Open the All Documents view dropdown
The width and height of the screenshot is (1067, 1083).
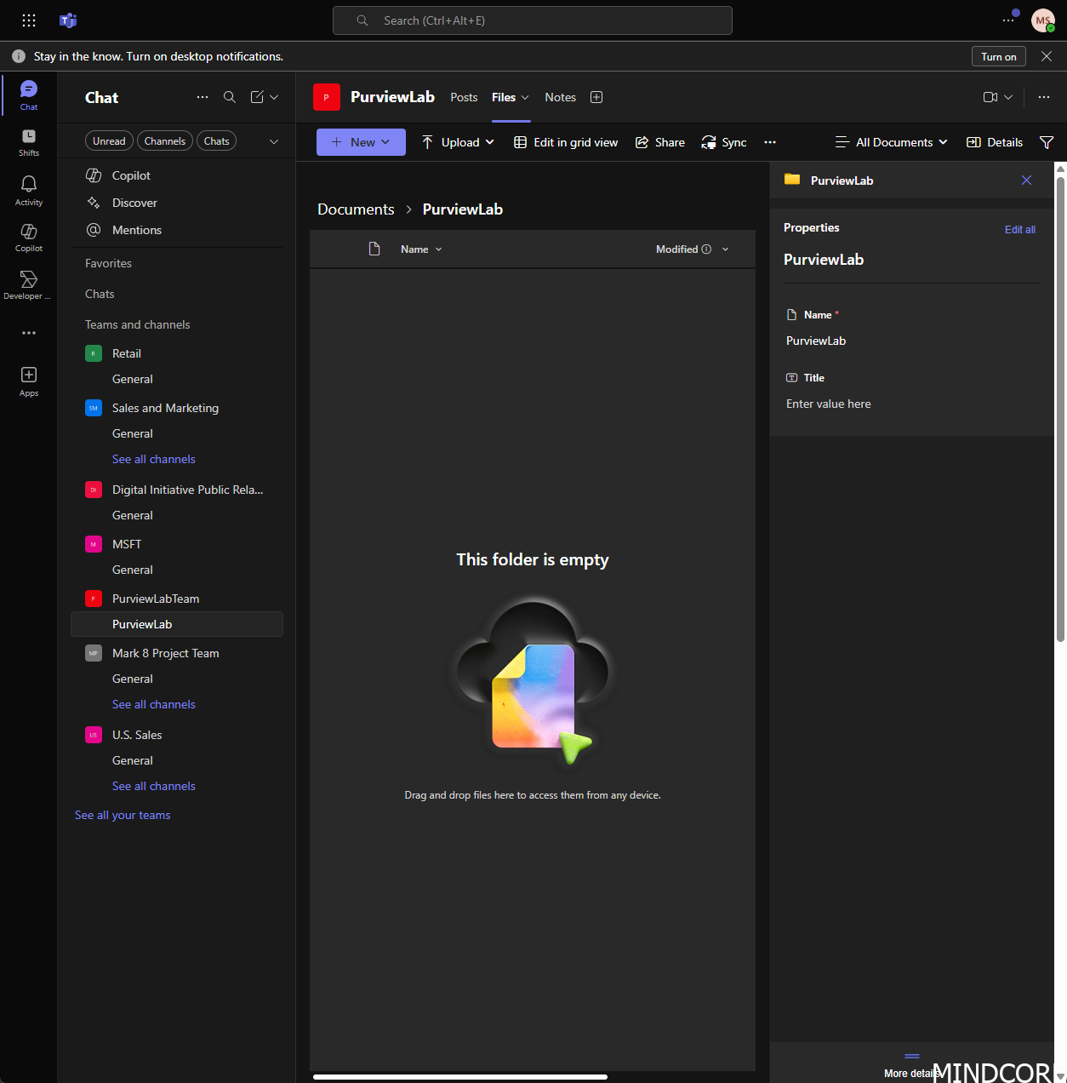(891, 142)
